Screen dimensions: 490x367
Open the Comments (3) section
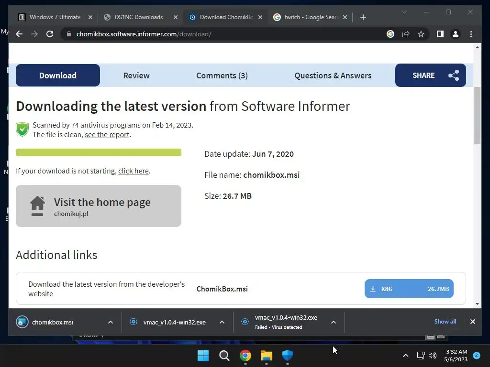[222, 76]
